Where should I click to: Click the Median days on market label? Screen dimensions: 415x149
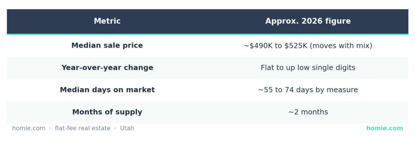click(107, 90)
